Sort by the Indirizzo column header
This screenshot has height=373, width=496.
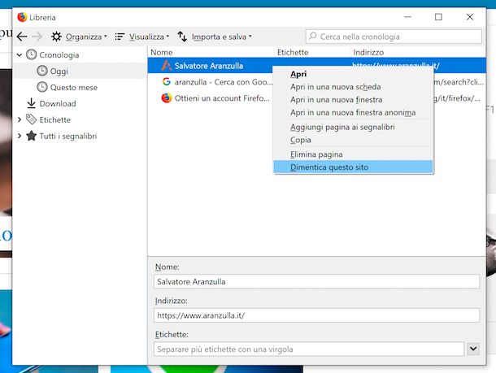[x=368, y=52]
